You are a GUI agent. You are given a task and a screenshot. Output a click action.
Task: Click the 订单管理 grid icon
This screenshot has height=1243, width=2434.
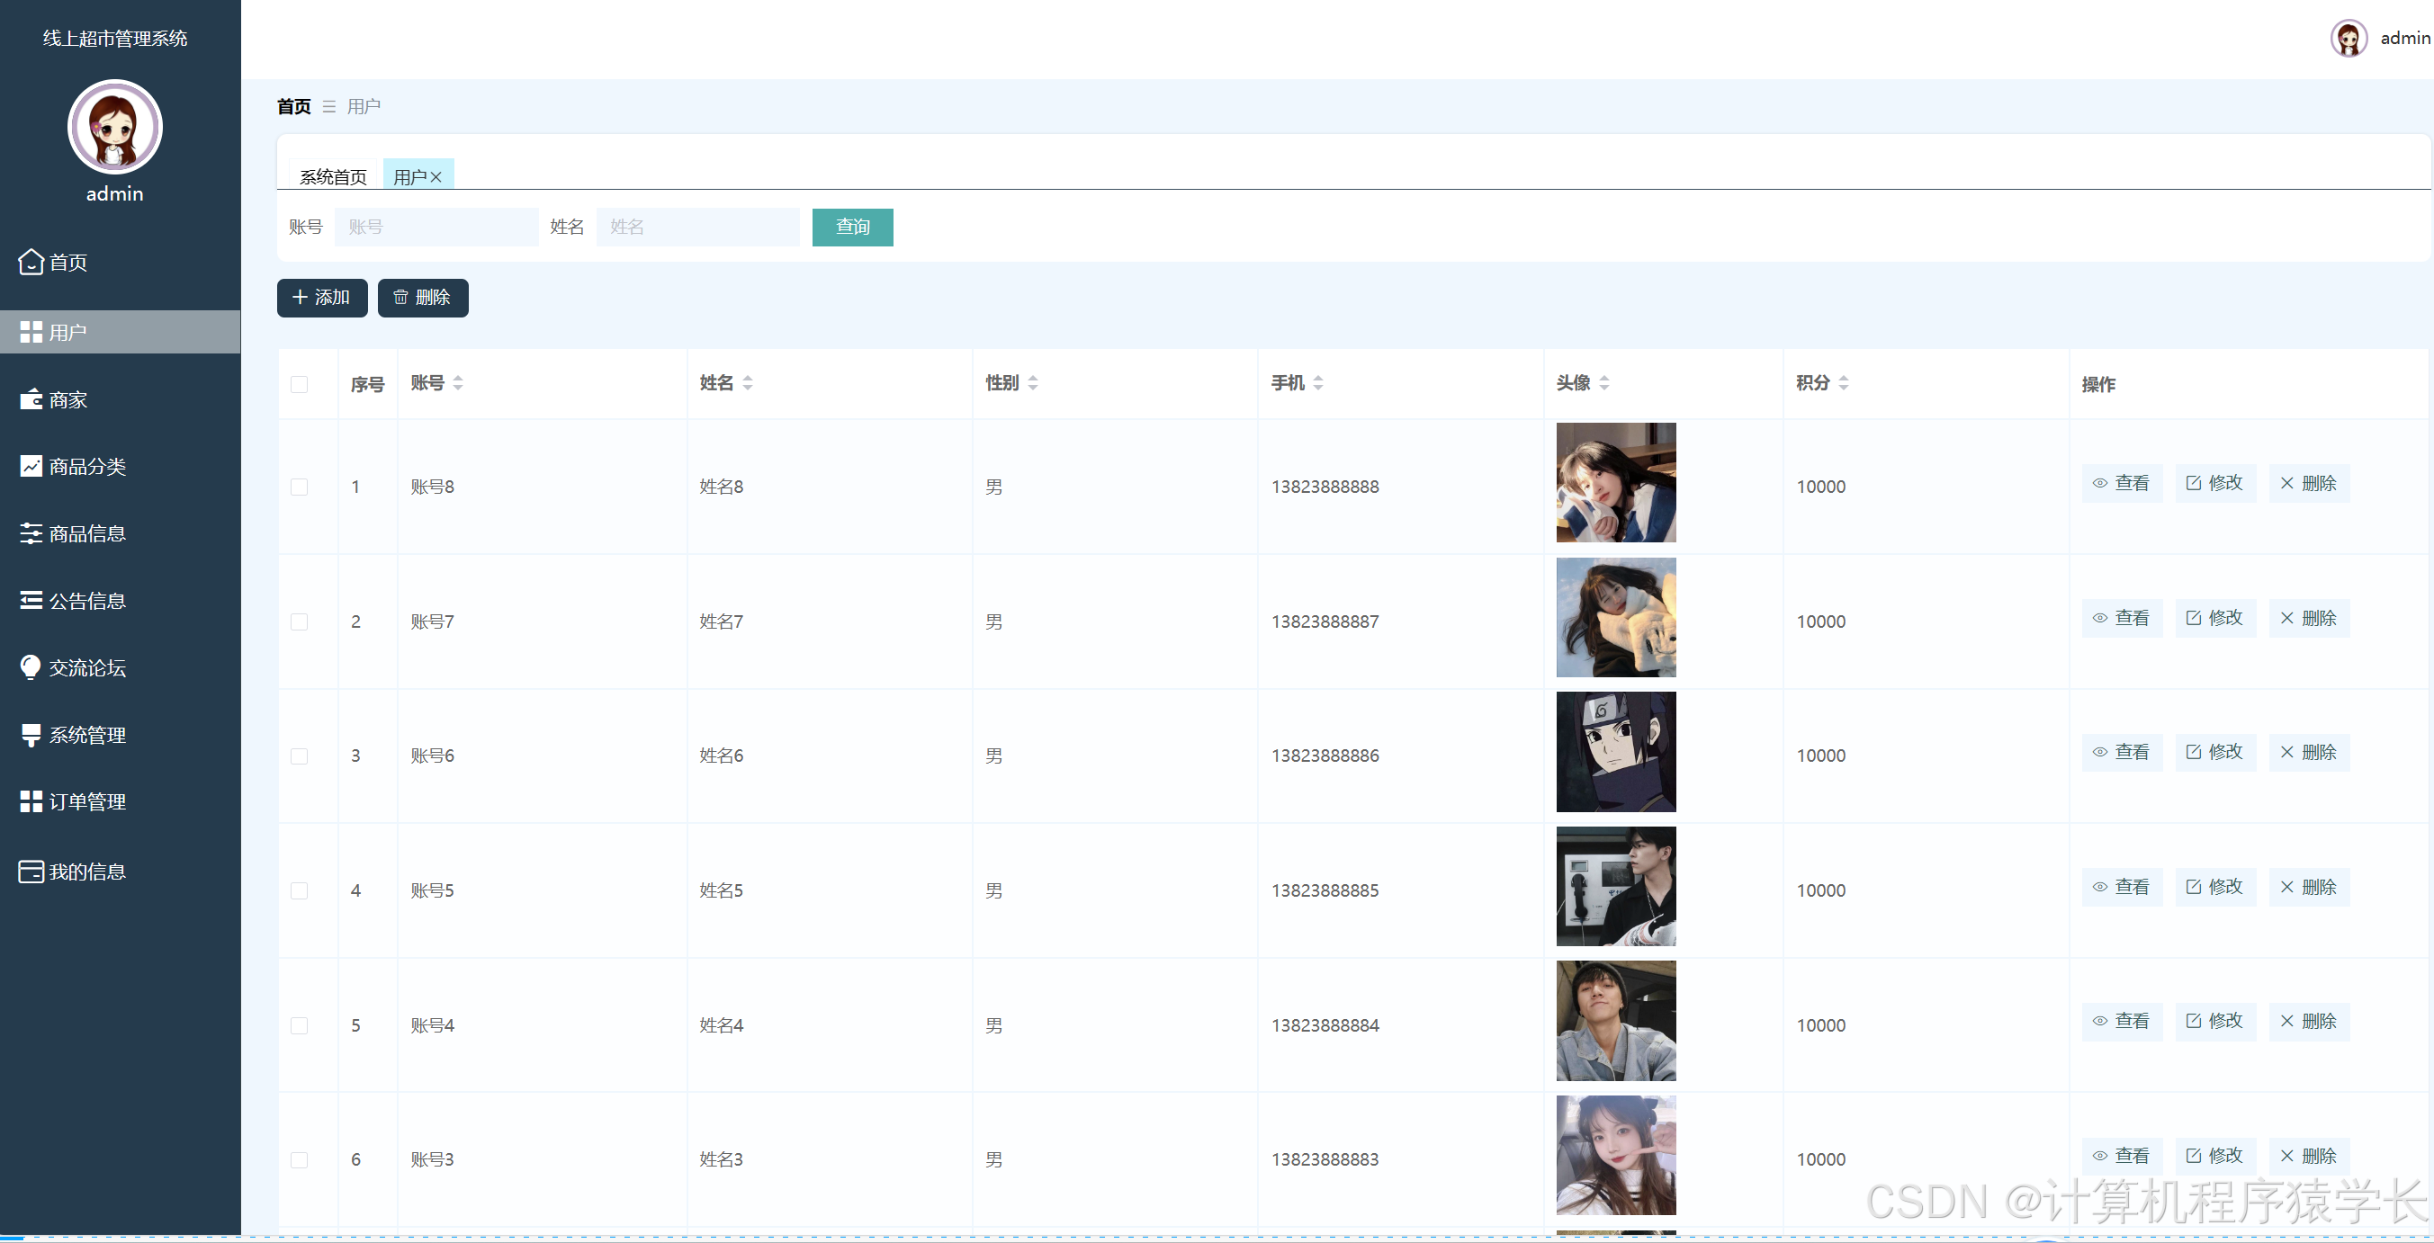pos(31,802)
